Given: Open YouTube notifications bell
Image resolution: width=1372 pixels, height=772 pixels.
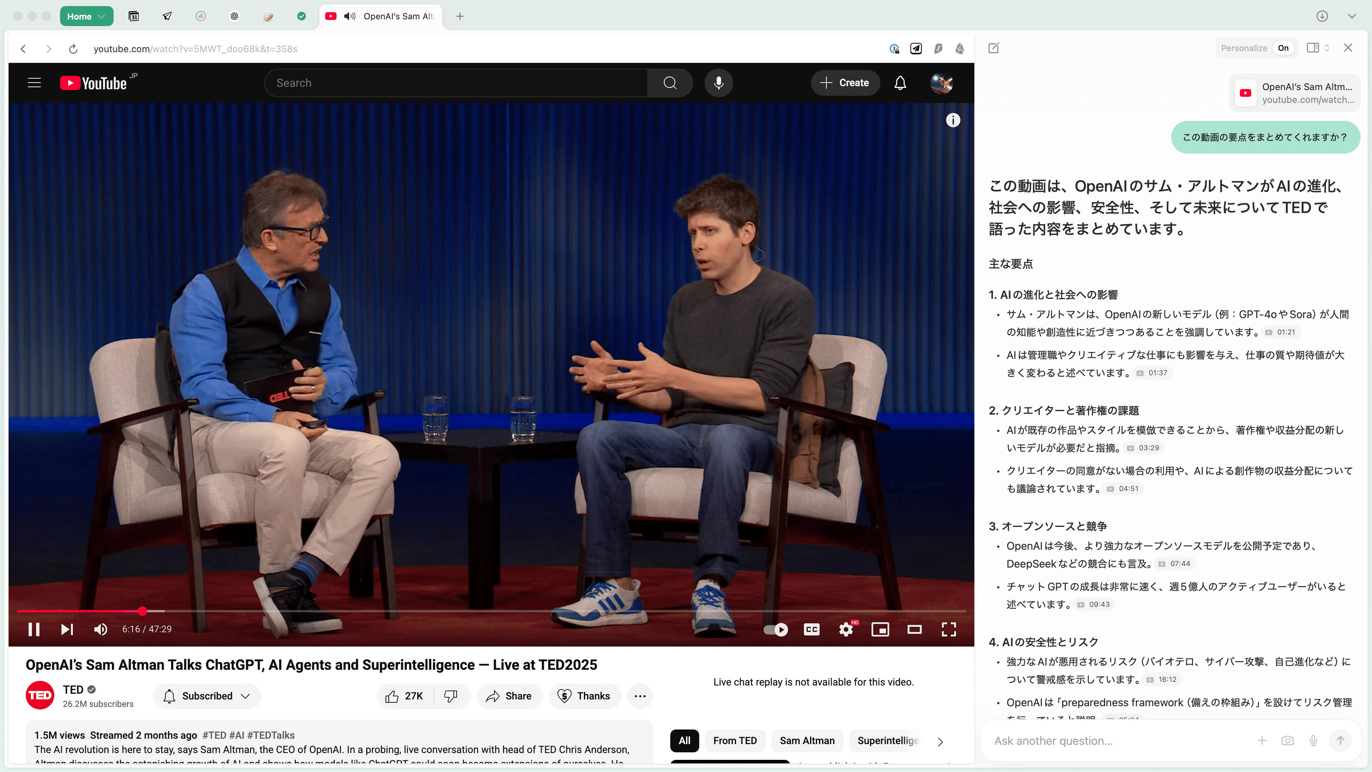Looking at the screenshot, I should [x=900, y=83].
